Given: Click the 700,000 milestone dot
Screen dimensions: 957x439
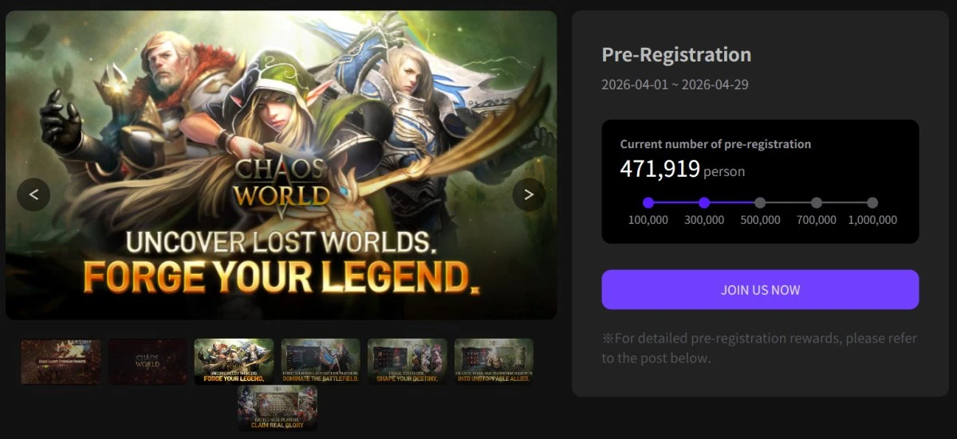Looking at the screenshot, I should click(x=817, y=202).
